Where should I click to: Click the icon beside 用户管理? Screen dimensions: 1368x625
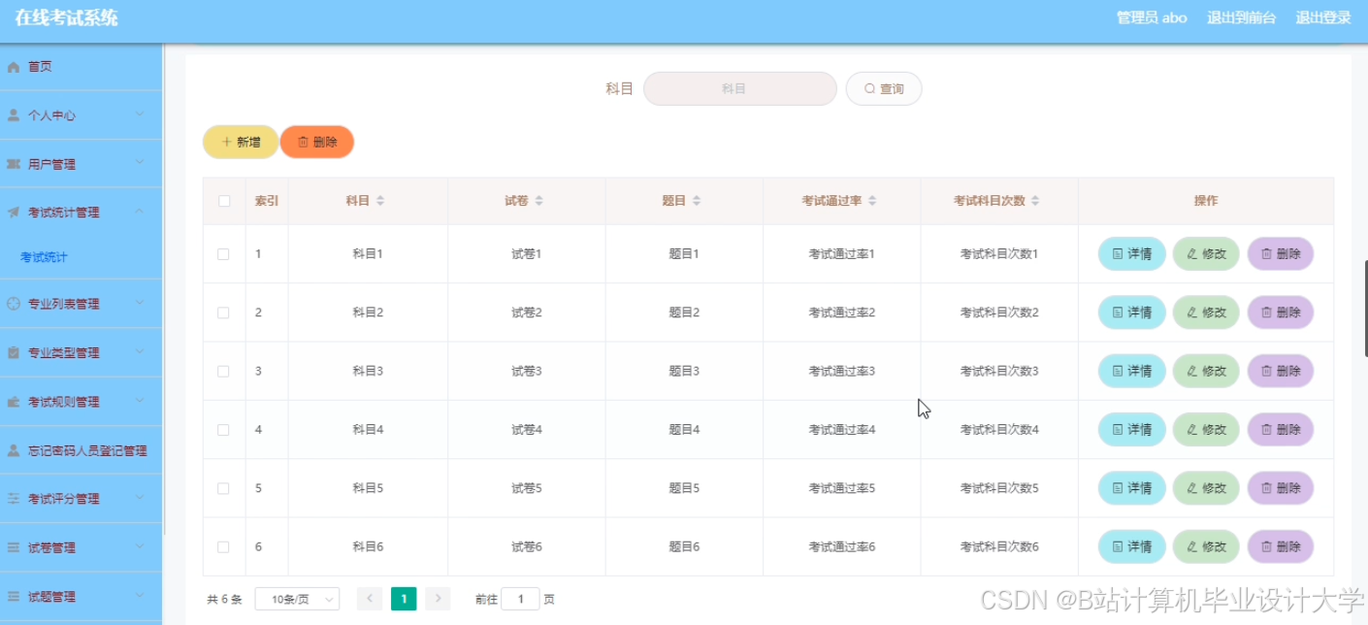click(x=14, y=164)
